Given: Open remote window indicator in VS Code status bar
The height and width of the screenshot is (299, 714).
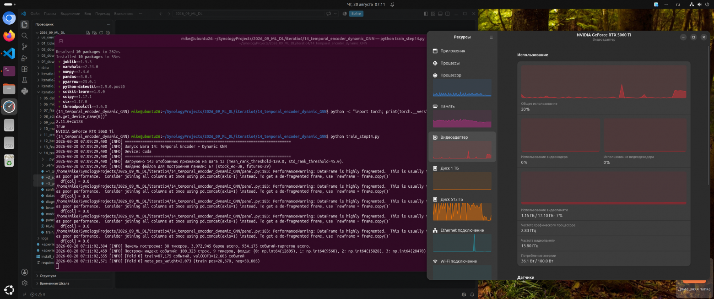Looking at the screenshot, I should pyautogui.click(x=25, y=294).
